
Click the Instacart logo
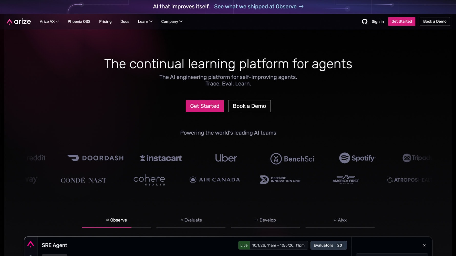click(x=161, y=158)
